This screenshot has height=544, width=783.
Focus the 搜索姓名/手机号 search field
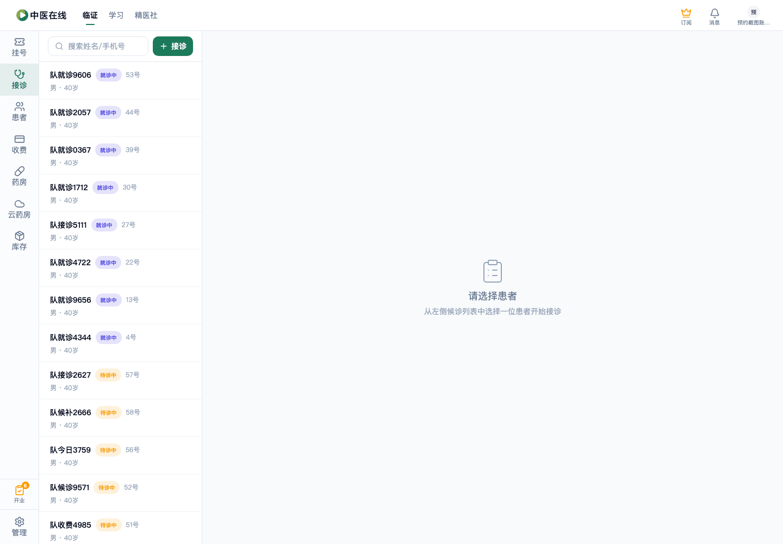point(98,46)
